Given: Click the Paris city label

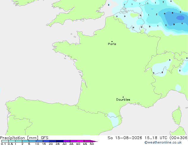Looking at the screenshot, I should (112, 44).
